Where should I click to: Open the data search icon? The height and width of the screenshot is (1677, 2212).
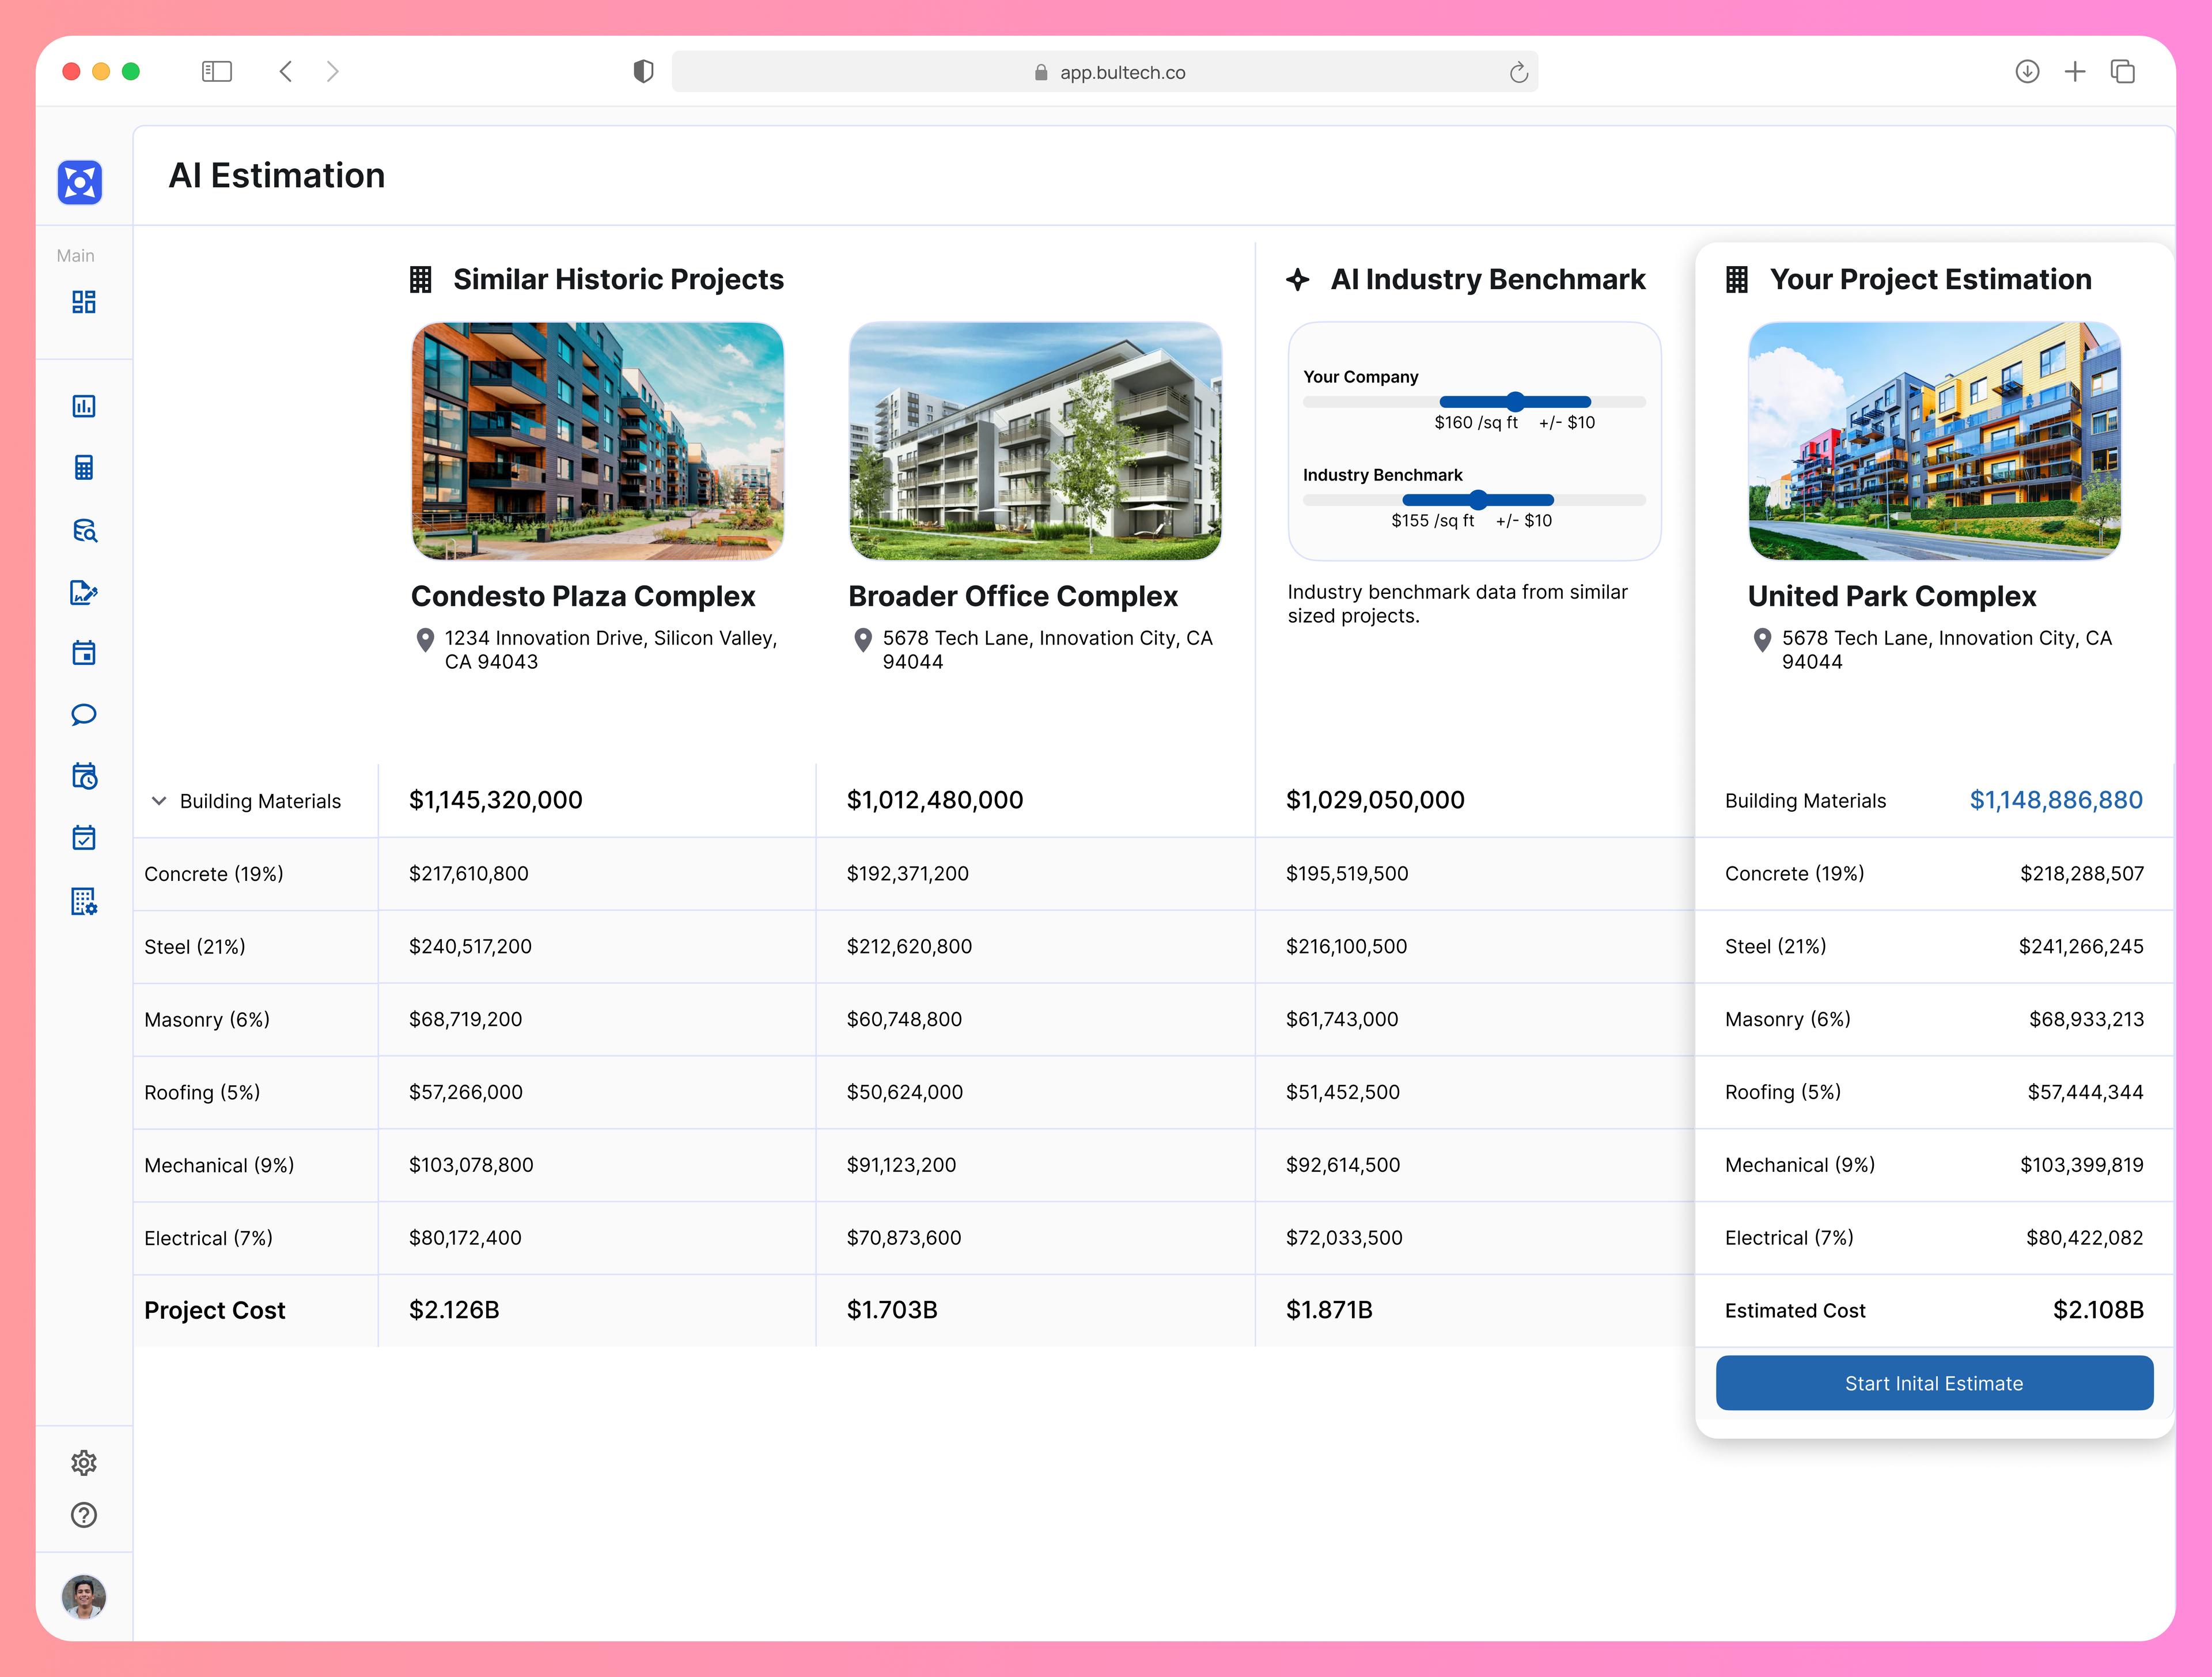tap(85, 530)
